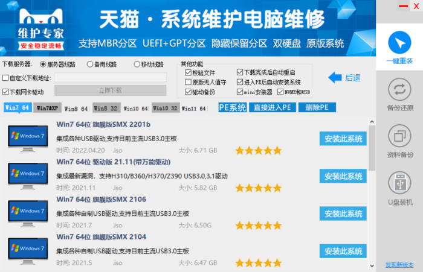Click the 后退 back arrow icon
The width and height of the screenshot is (423, 272).
pyautogui.click(x=335, y=77)
